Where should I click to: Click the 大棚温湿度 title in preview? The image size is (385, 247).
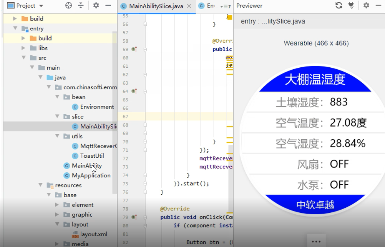[315, 79]
